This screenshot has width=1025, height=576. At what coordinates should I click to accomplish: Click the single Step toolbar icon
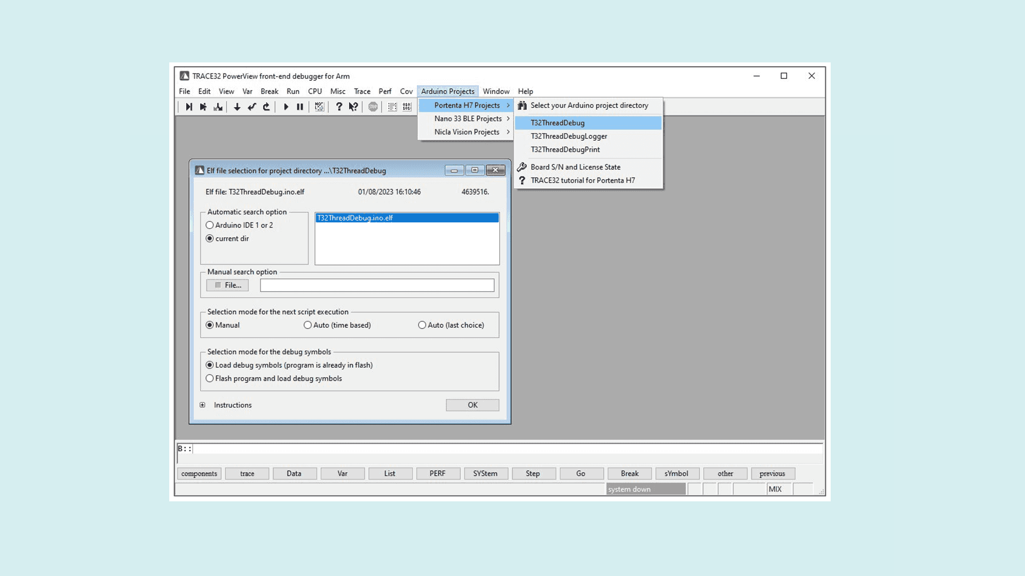(x=188, y=107)
